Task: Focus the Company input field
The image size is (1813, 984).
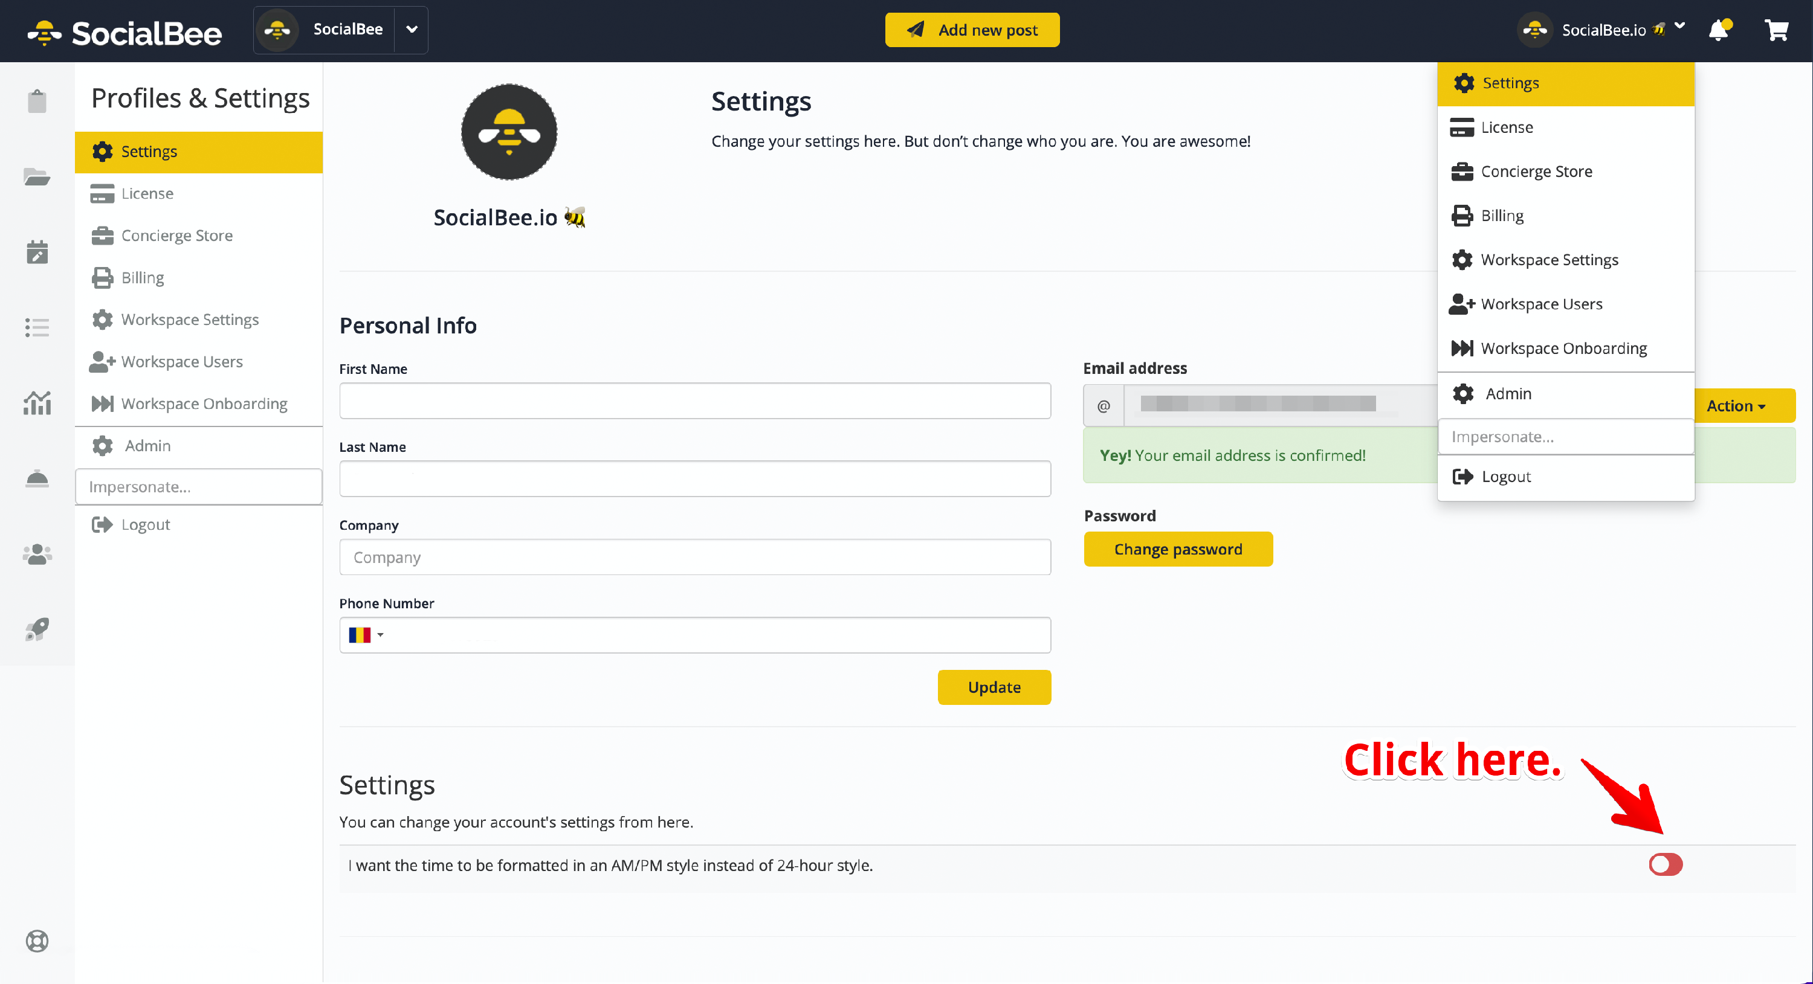Action: click(x=694, y=557)
